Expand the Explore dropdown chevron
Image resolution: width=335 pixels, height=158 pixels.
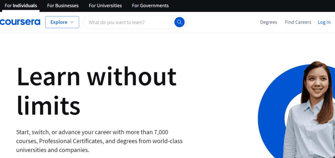pyautogui.click(x=72, y=22)
